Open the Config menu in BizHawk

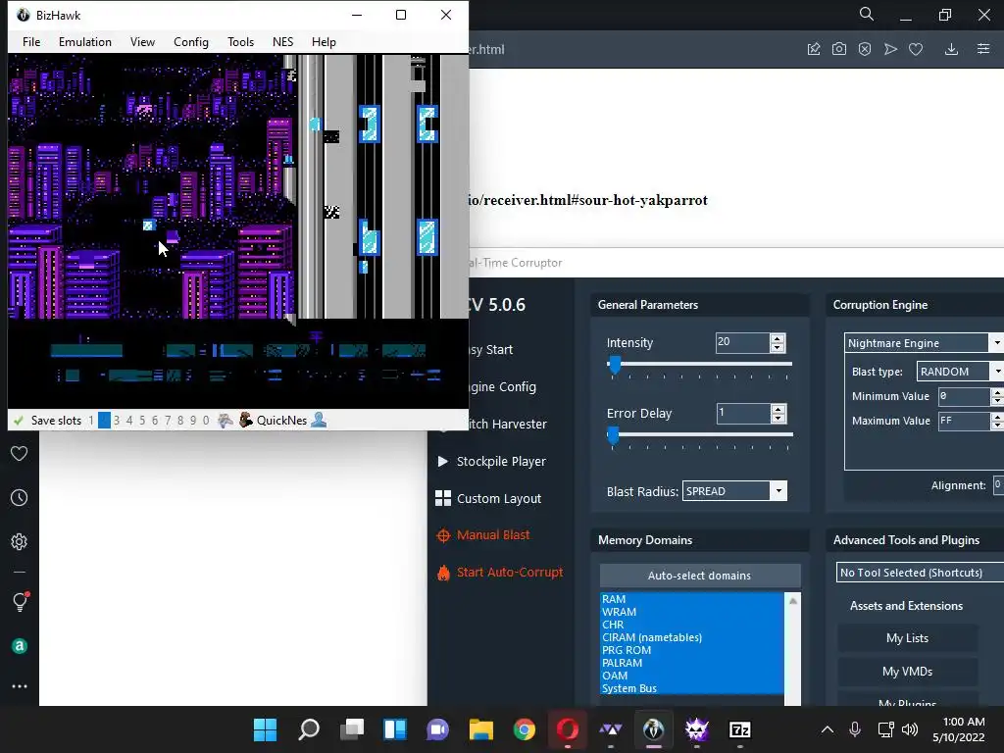tap(191, 41)
